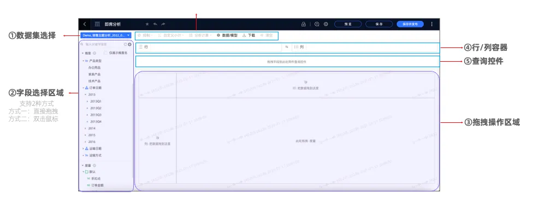Select the 折扣点 measure

pos(96,178)
